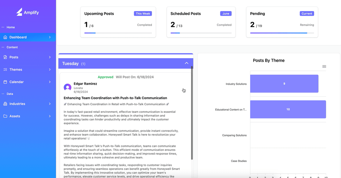Click the Industry Solutions bar showing 9

284,84
